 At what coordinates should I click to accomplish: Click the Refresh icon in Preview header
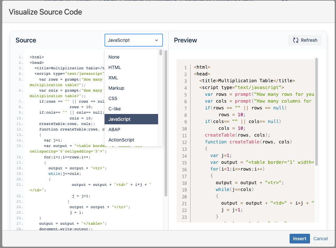pos(295,40)
